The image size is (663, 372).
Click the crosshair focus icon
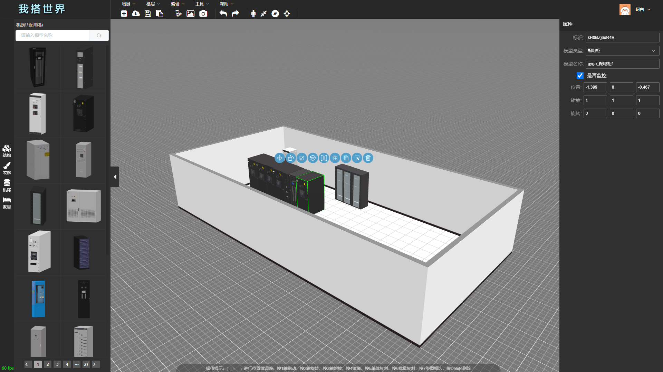287,14
